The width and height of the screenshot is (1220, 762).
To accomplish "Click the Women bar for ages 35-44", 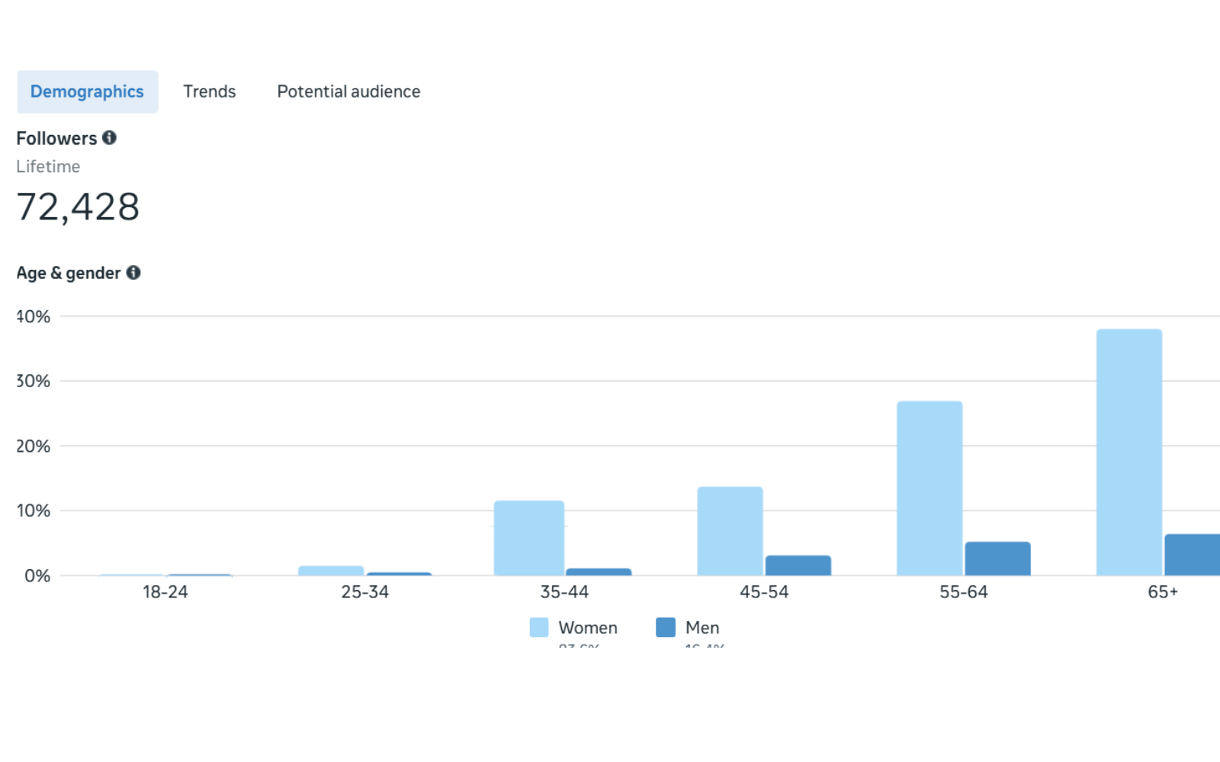I will pos(529,538).
